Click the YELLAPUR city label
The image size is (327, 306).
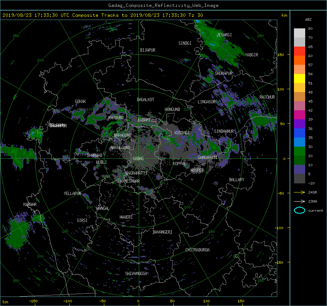pyautogui.click(x=72, y=194)
